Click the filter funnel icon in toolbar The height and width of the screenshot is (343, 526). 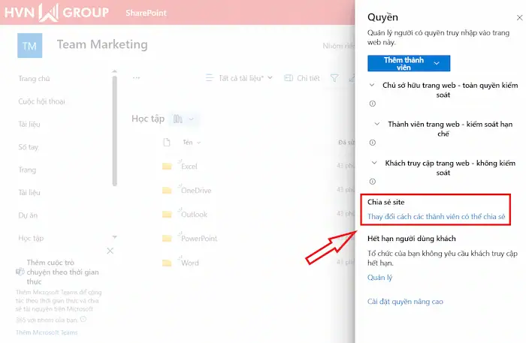click(x=334, y=78)
